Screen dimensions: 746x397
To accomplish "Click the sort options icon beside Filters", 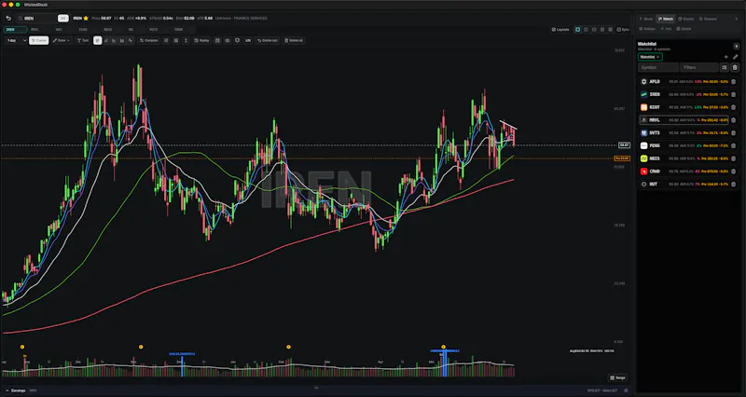I will pyautogui.click(x=725, y=67).
